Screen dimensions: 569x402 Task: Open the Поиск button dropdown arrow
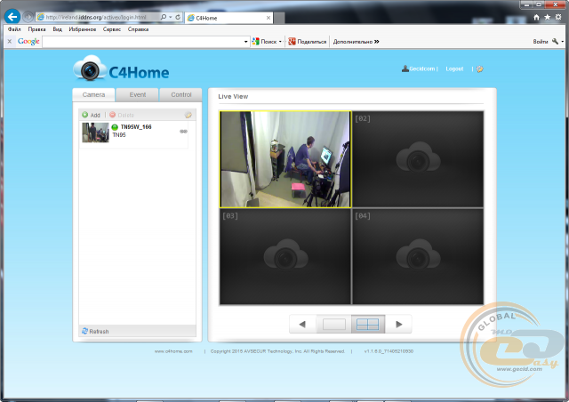pyautogui.click(x=280, y=42)
